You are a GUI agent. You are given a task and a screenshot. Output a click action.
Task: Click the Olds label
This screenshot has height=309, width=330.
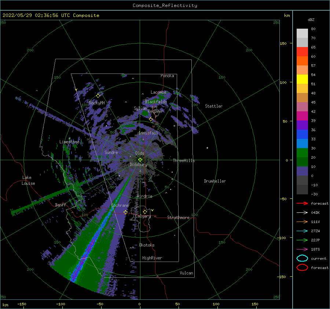[140, 153]
